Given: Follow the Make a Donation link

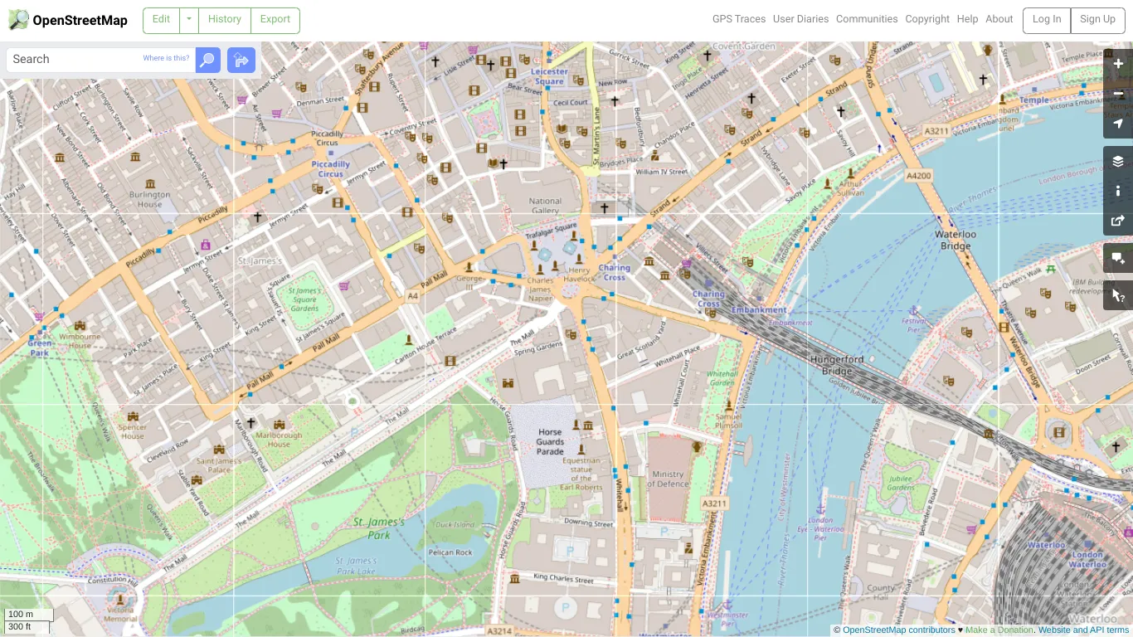Looking at the screenshot, I should [999, 630].
